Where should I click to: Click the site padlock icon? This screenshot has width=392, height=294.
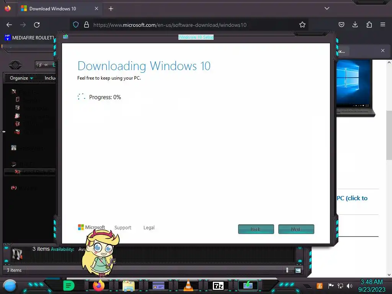click(87, 24)
